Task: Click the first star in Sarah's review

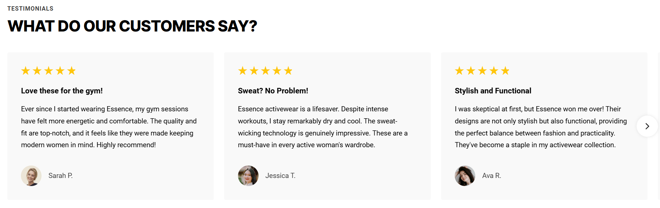Action: 25,71
